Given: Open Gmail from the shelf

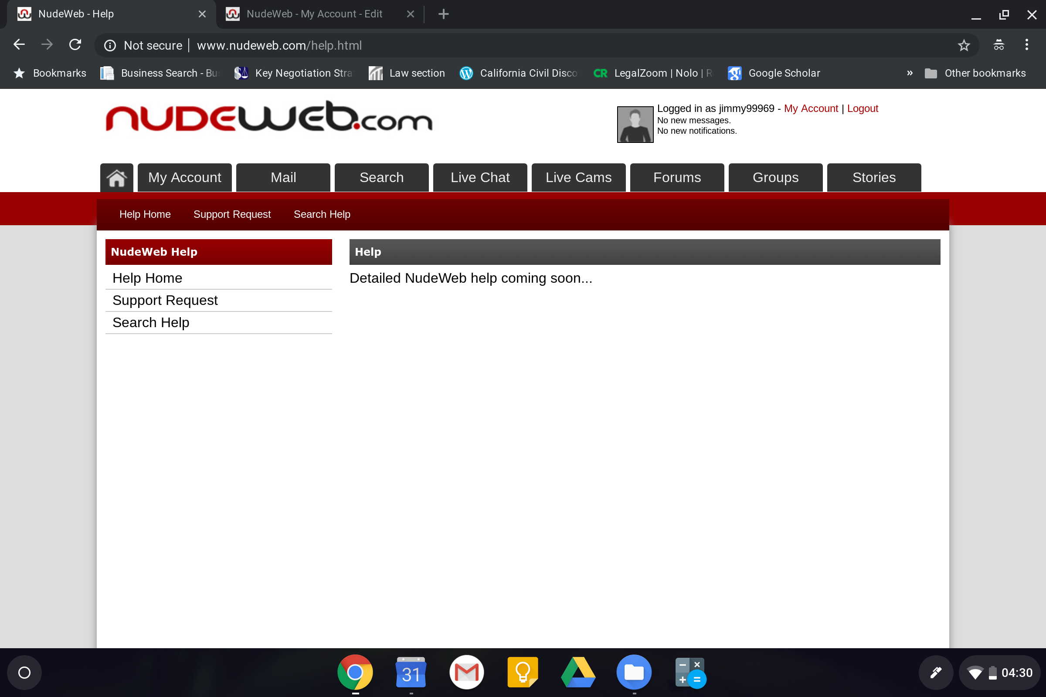Looking at the screenshot, I should click(x=466, y=672).
